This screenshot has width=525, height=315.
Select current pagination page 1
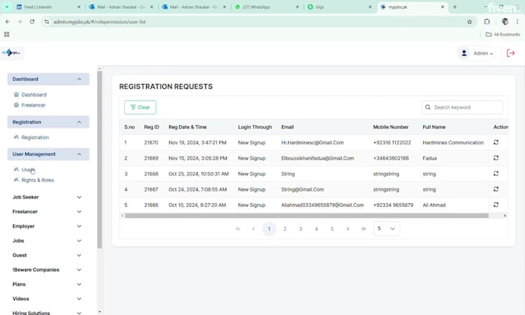pos(269,229)
